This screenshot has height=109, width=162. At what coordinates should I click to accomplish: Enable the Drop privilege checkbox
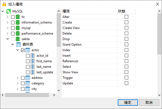point(126,39)
